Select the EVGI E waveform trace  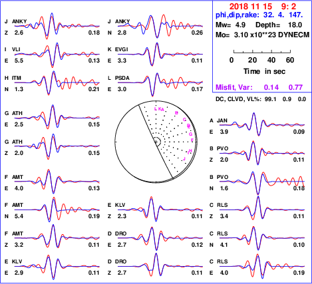[160, 54]
